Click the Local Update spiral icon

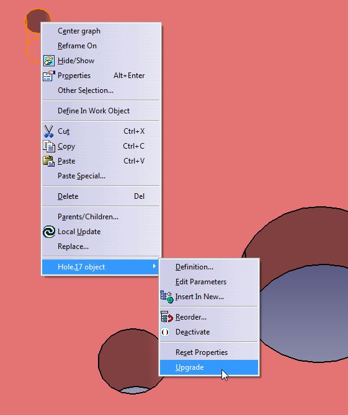[x=49, y=232]
